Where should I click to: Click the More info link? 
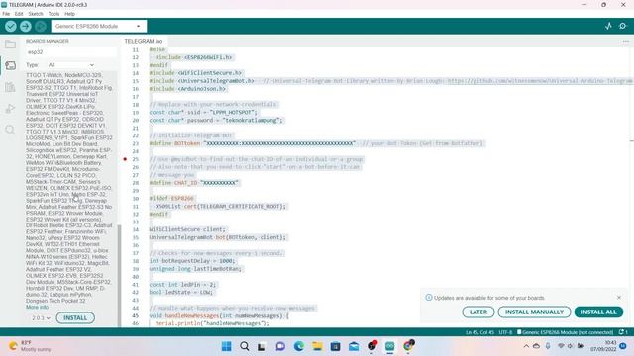click(37, 308)
